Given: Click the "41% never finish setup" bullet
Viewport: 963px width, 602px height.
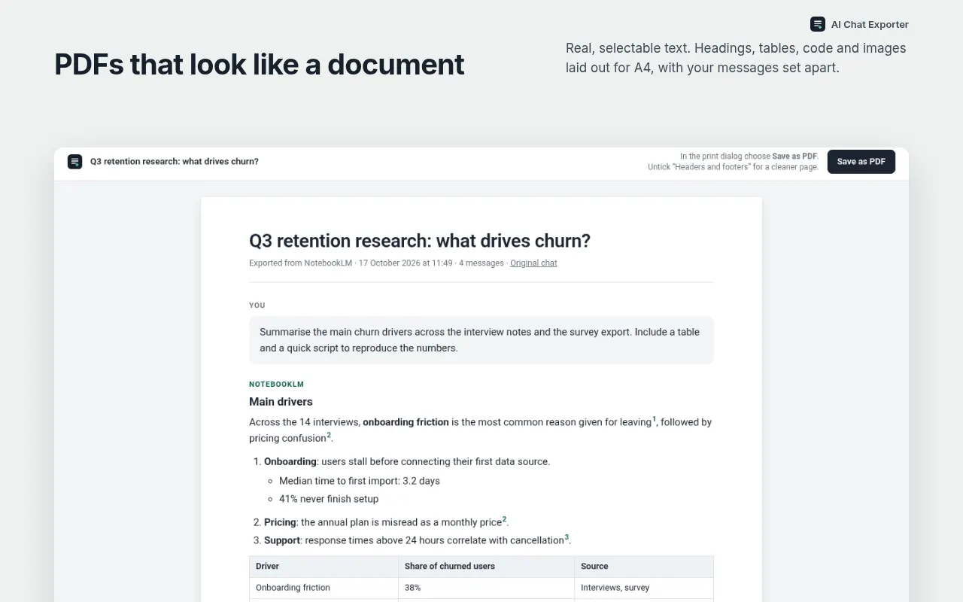Looking at the screenshot, I should click(329, 499).
